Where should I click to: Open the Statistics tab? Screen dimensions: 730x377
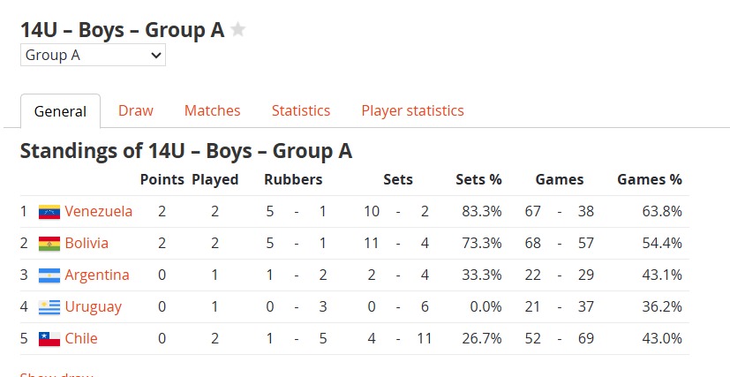coord(301,110)
